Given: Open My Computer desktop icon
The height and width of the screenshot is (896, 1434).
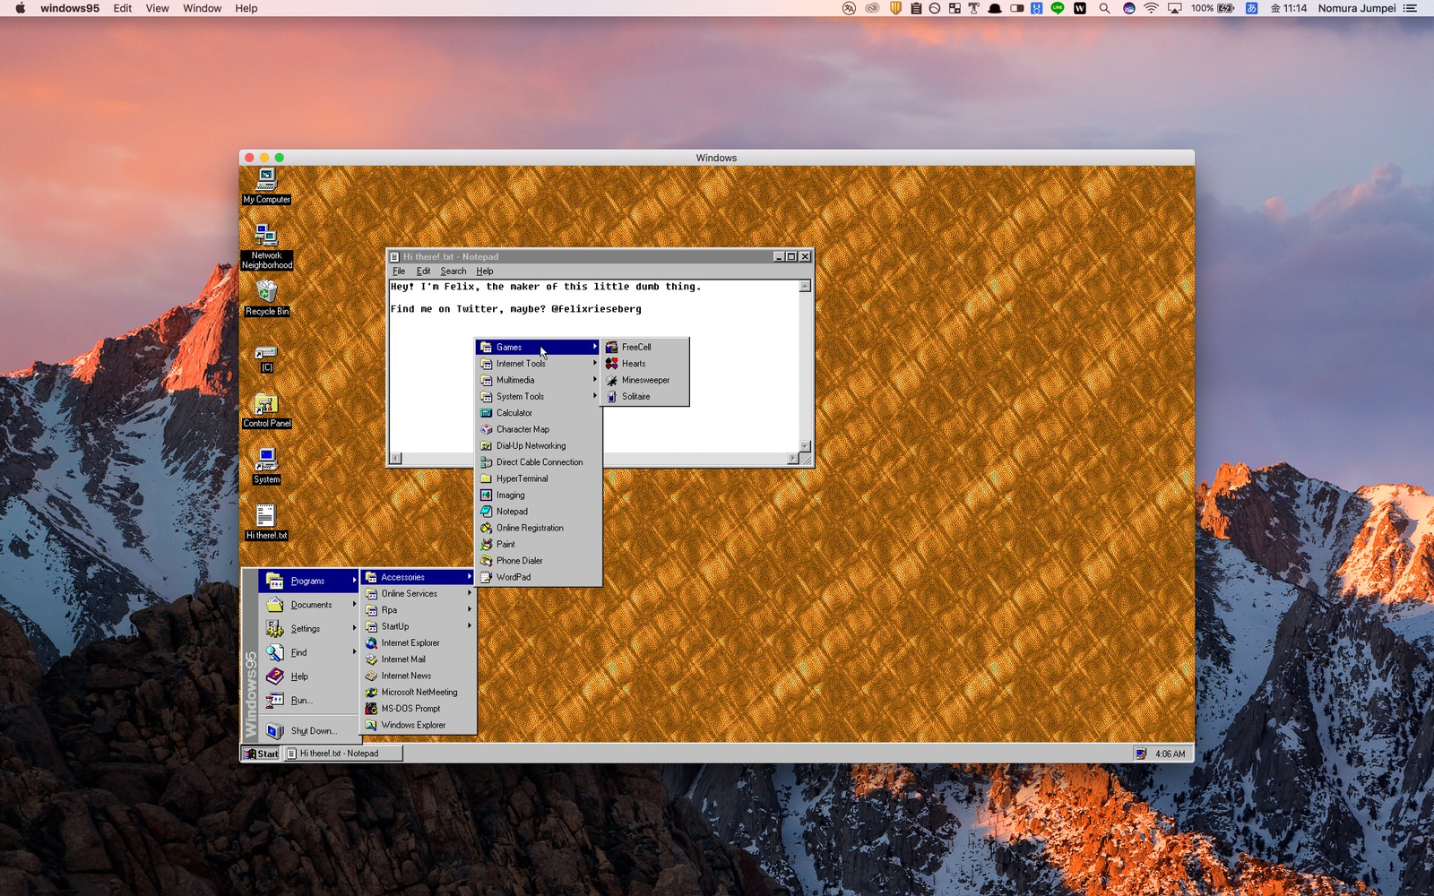Looking at the screenshot, I should 266,186.
